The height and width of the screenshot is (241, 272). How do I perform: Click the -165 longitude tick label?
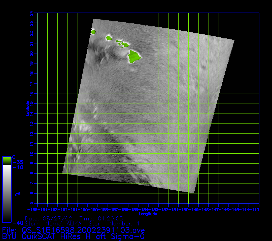point(32,209)
